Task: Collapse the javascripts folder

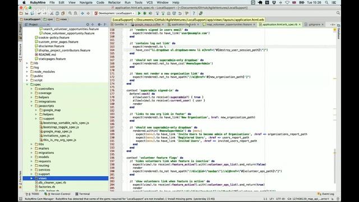Action: point(31,106)
